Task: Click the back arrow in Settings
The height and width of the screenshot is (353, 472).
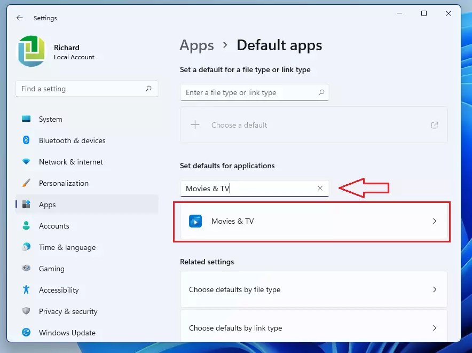Action: pyautogui.click(x=20, y=18)
